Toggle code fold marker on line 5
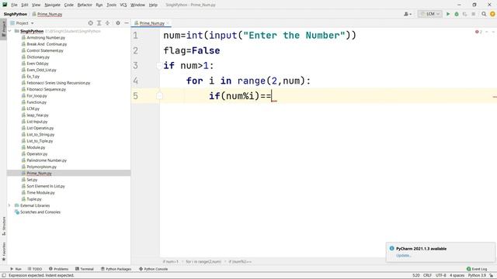 coord(159,96)
